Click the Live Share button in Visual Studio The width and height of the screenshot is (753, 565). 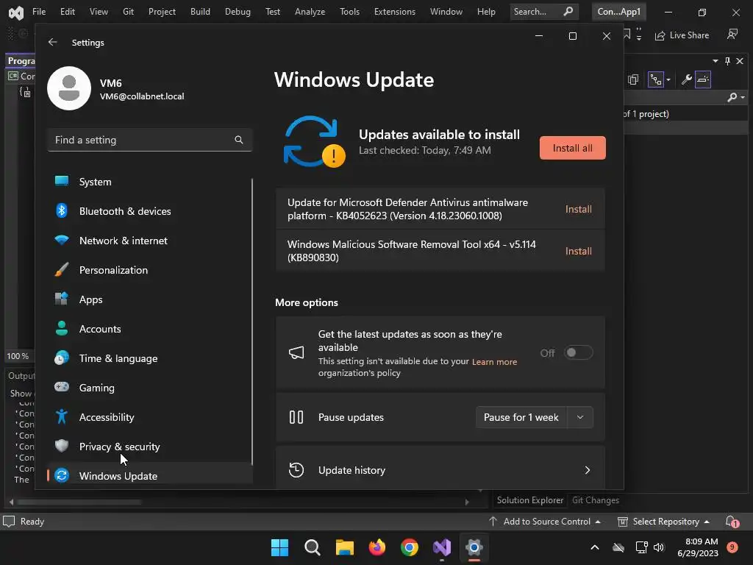pyautogui.click(x=682, y=35)
